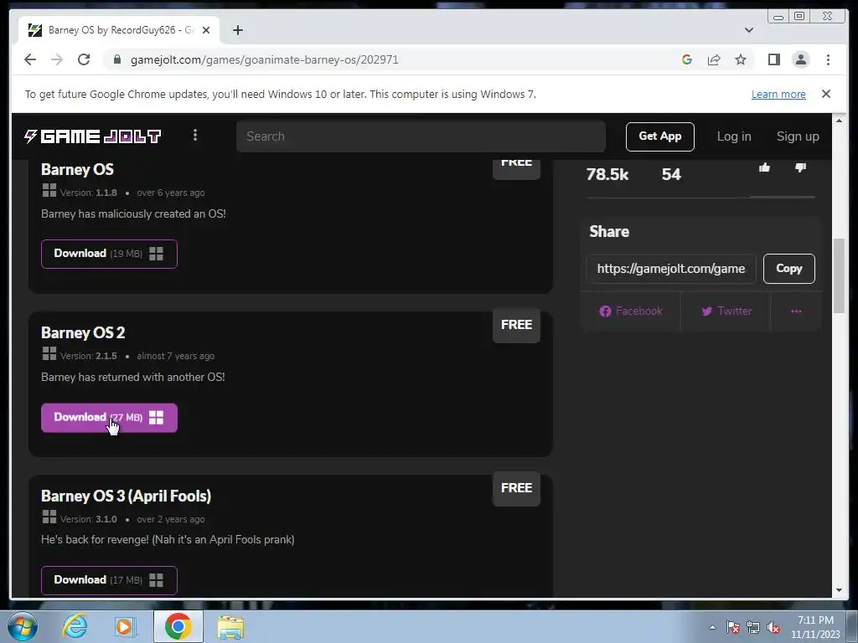Click the Chrome taskbar icon
The image size is (858, 643).
click(x=178, y=626)
